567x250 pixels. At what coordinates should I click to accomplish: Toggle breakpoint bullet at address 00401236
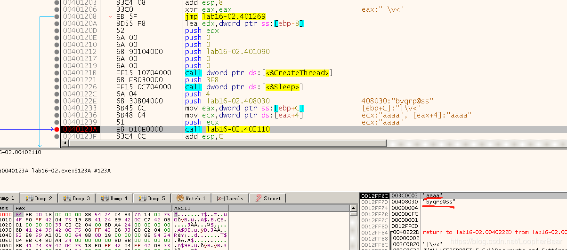(57, 115)
